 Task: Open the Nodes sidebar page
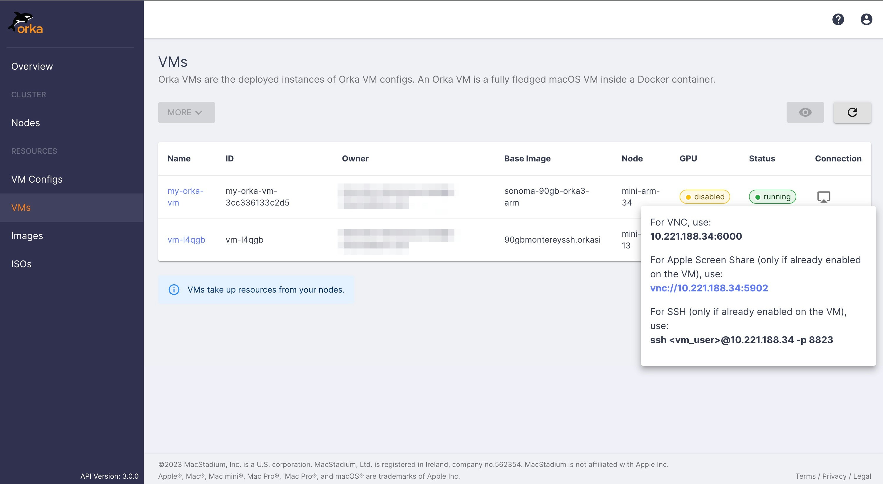pos(25,123)
